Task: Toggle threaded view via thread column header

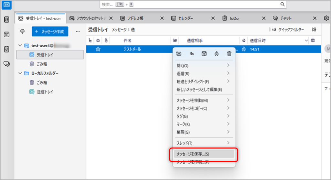Action: point(91,41)
